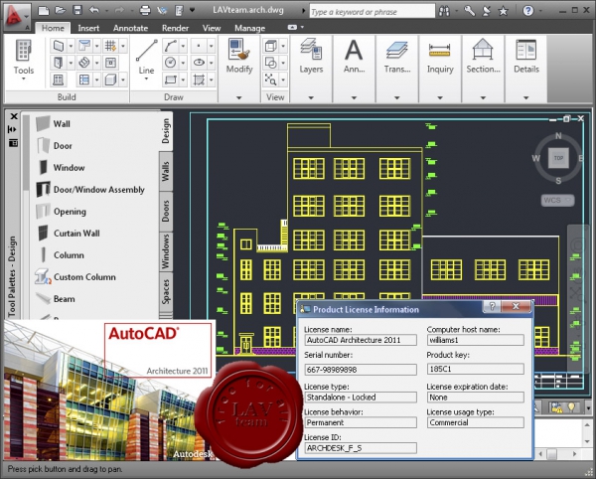596x479 pixels.
Task: Open the Manage ribbon tab
Action: 249,28
